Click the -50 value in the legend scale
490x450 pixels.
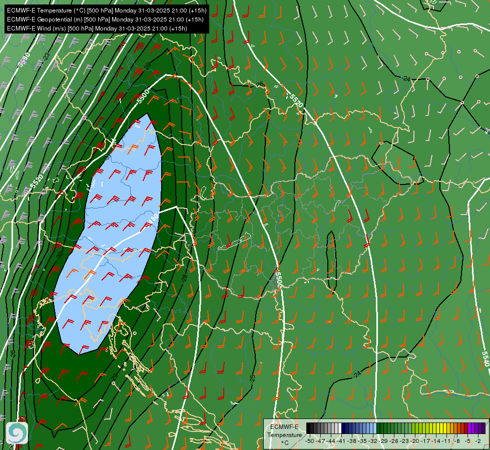tap(310, 441)
